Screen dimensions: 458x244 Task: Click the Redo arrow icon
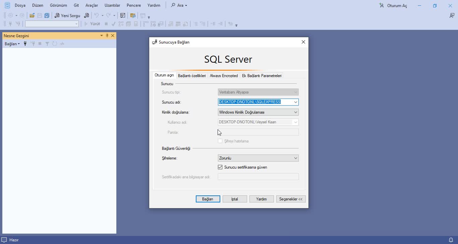(108, 15)
